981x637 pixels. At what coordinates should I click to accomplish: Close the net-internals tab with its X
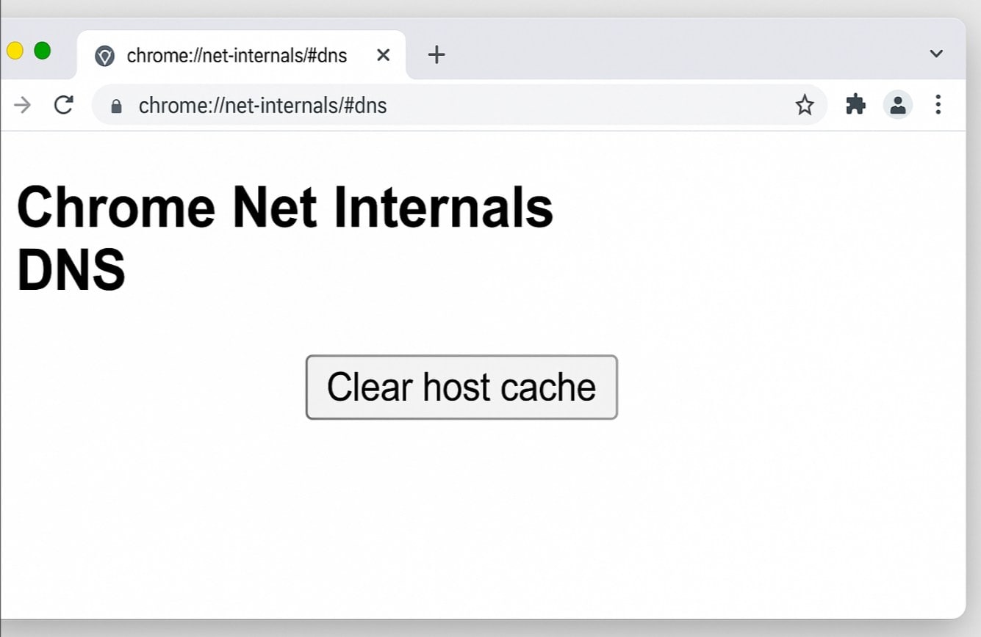click(x=383, y=54)
